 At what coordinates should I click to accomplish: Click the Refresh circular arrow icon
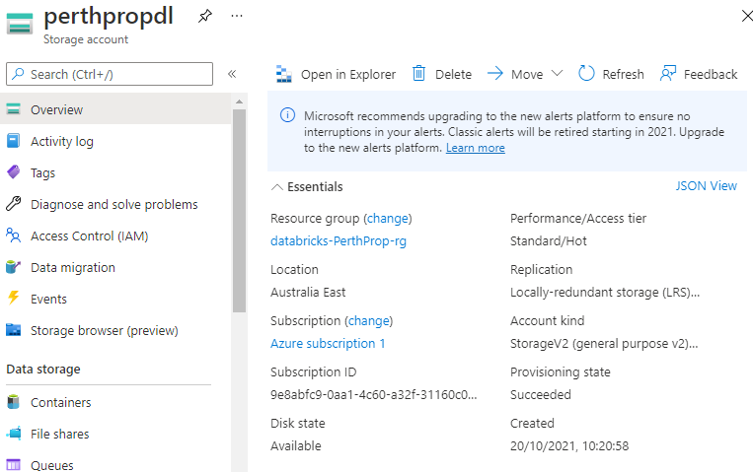click(586, 74)
